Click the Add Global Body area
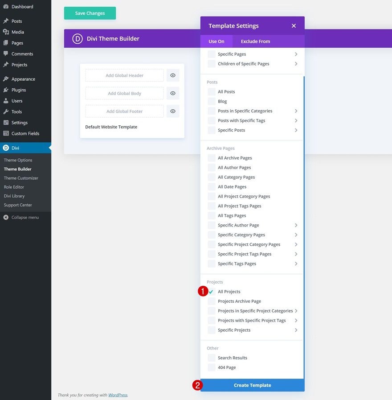The image size is (392, 400). tap(124, 93)
